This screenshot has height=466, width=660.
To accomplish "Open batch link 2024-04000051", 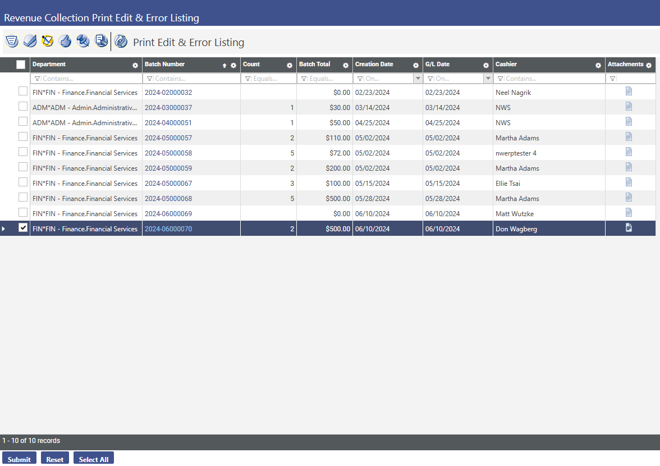I will tap(168, 123).
